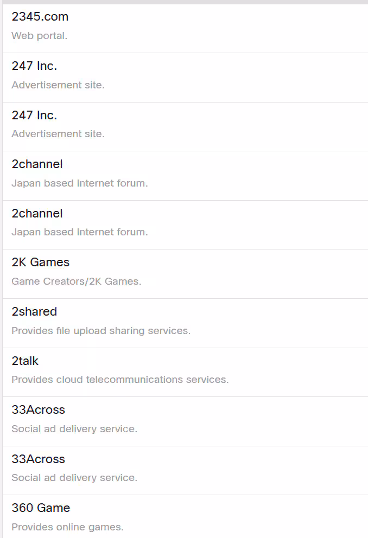Open the 360 Game entry
The image size is (368, 538).
pos(41,508)
